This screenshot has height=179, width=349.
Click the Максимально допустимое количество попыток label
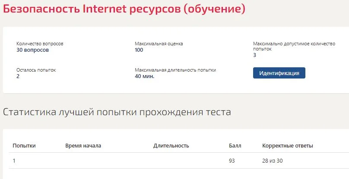point(294,46)
